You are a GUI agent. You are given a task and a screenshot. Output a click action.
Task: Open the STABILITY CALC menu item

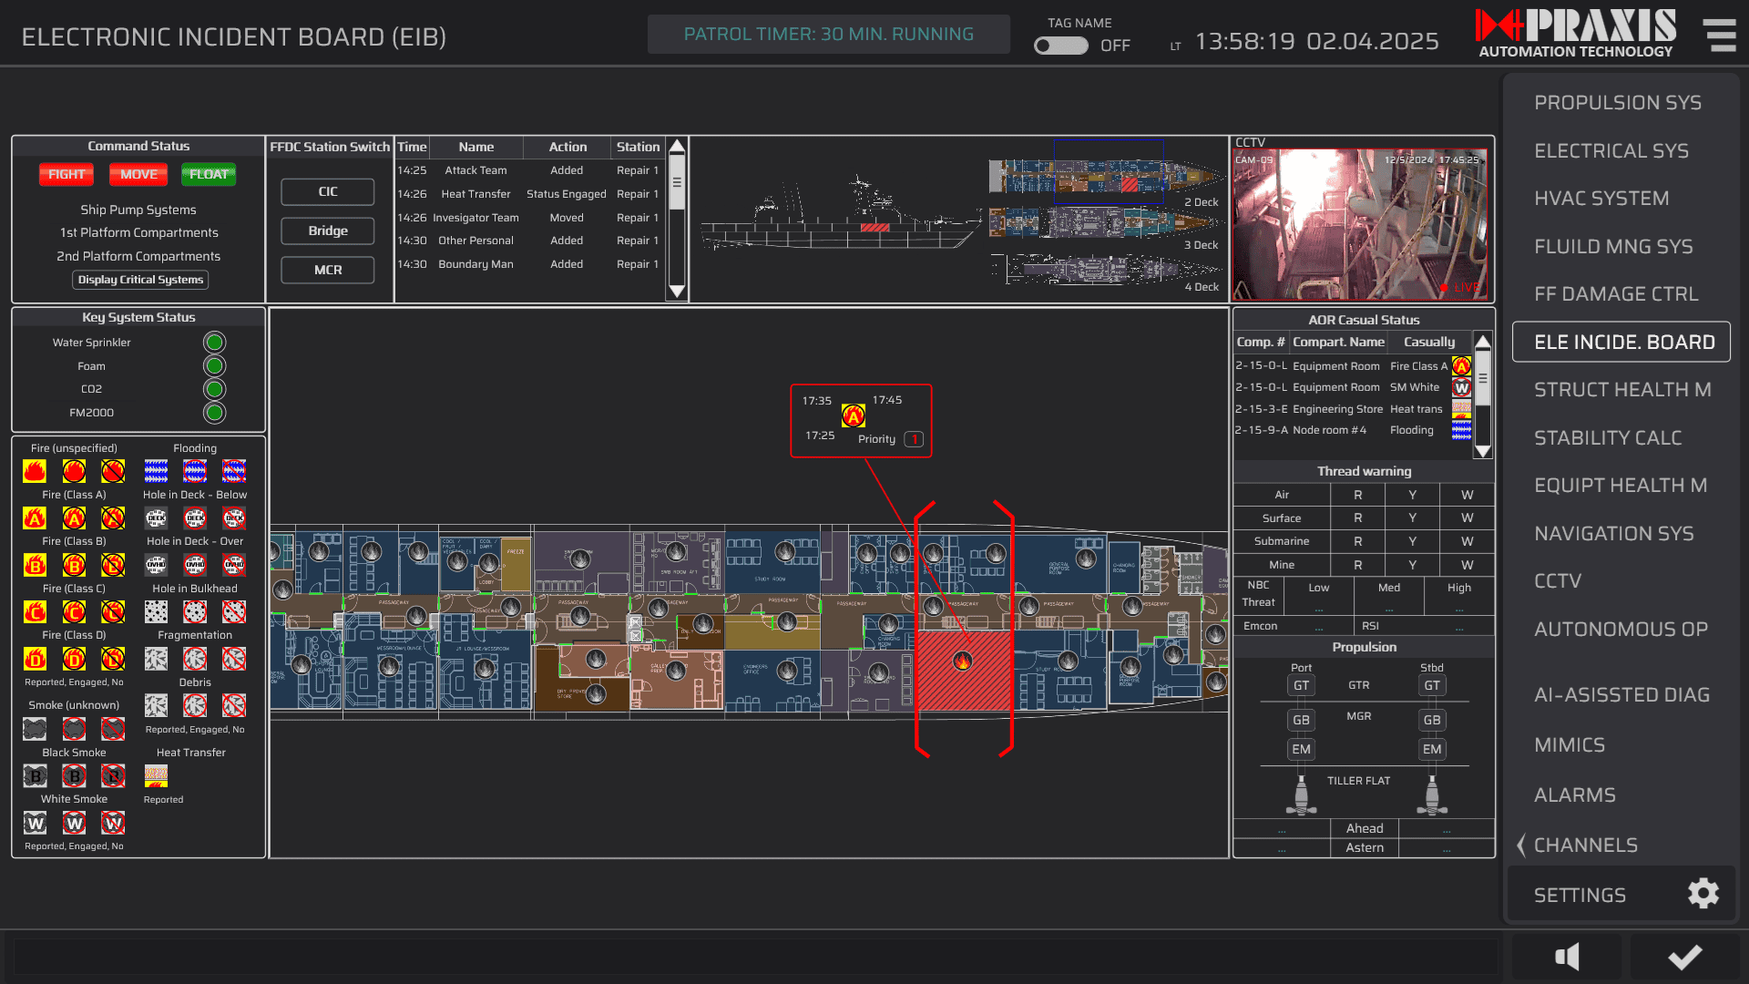[1607, 438]
